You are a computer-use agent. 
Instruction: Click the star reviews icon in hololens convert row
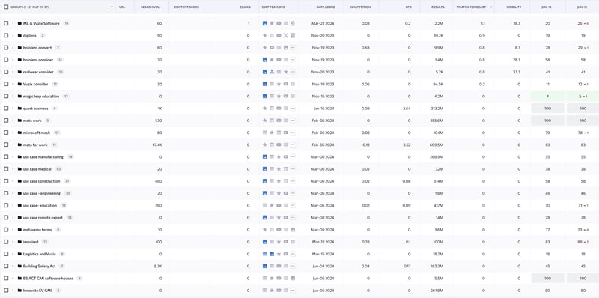tap(265, 48)
